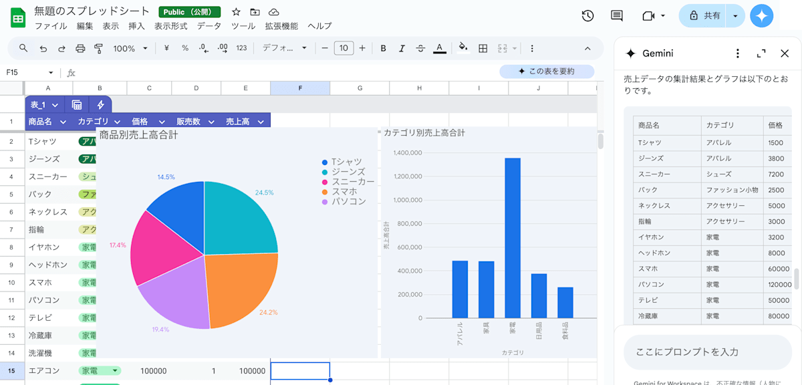Open the text color picker
This screenshot has height=385, width=802.
click(439, 48)
